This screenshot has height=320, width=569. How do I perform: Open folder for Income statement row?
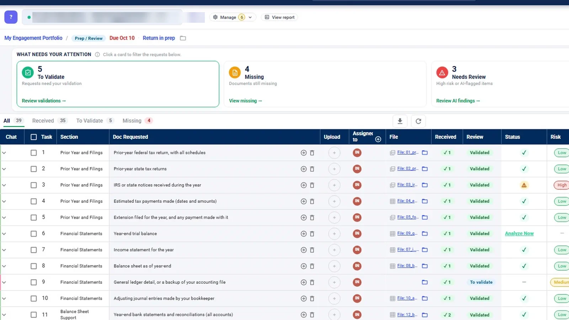(x=425, y=250)
